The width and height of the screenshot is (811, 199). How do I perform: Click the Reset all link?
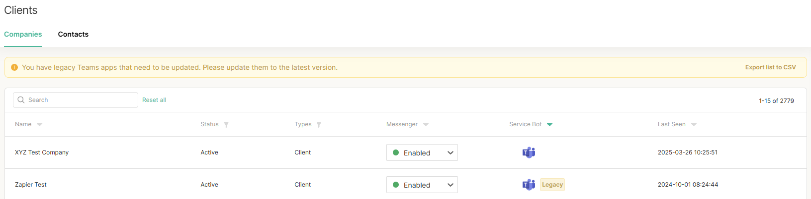point(154,100)
